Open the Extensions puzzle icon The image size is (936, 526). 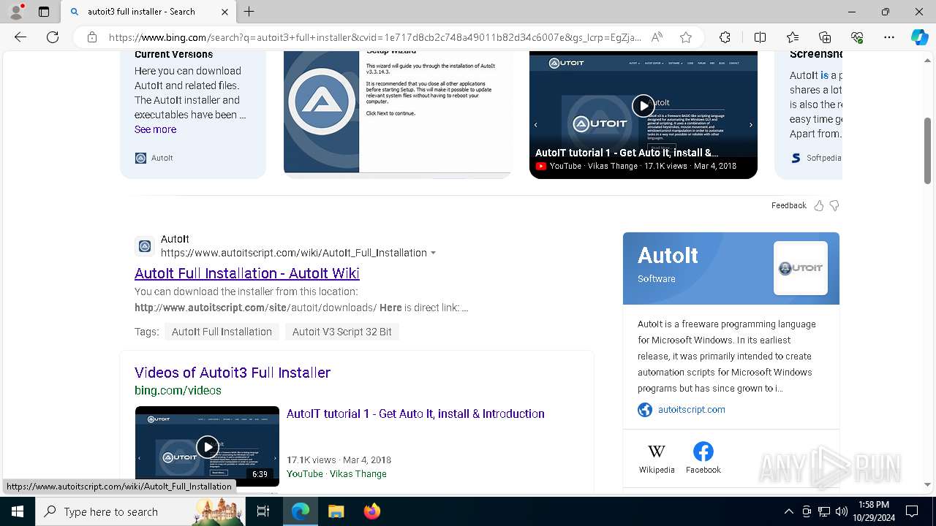click(725, 37)
